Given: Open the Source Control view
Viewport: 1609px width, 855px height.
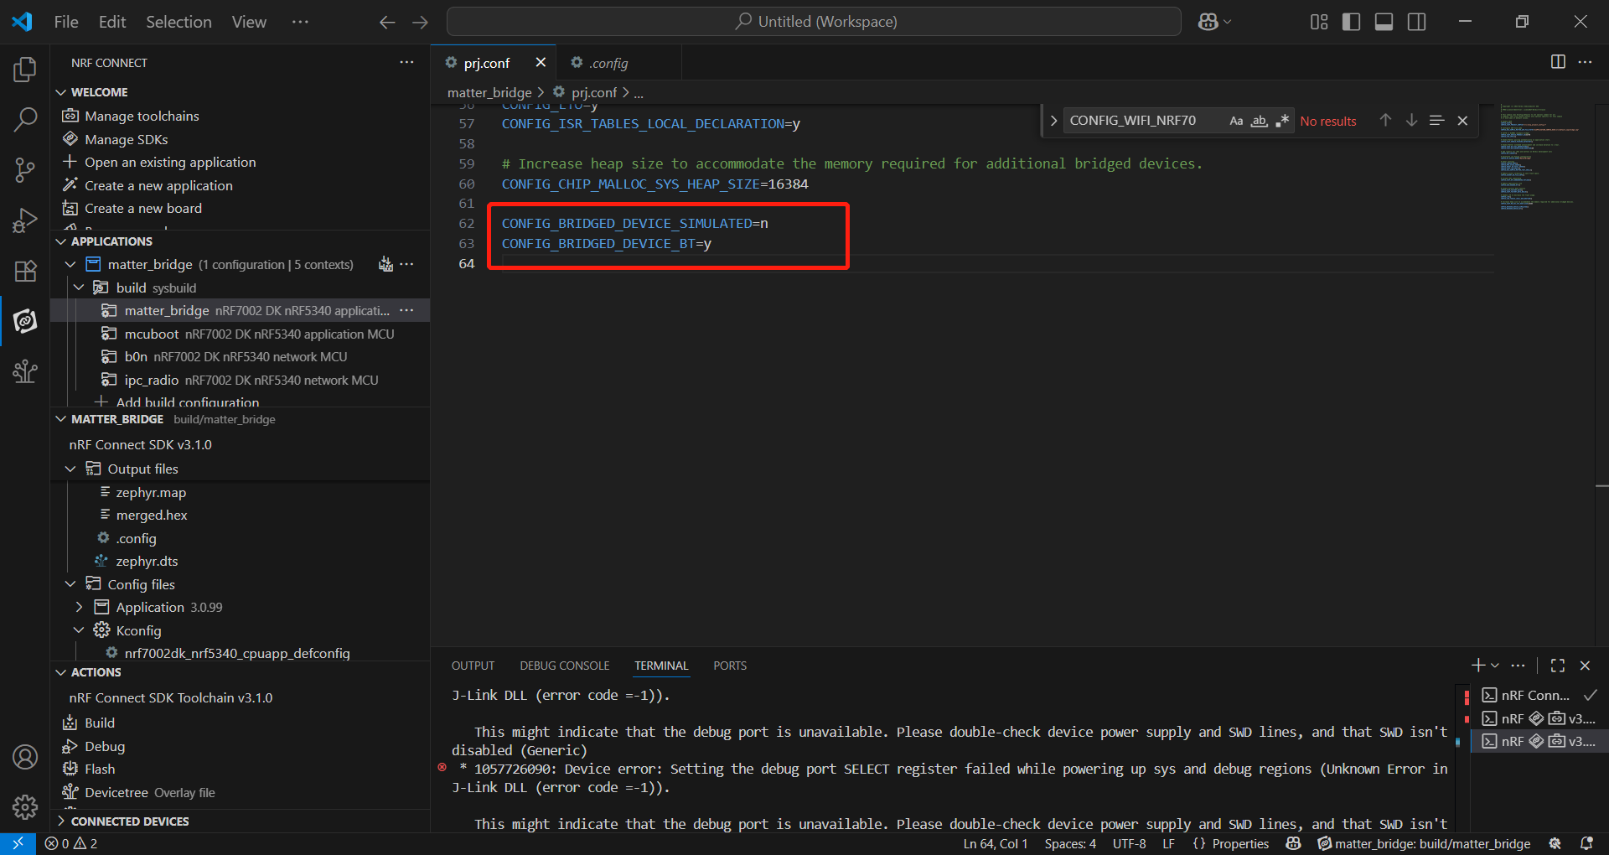Looking at the screenshot, I should pos(25,170).
